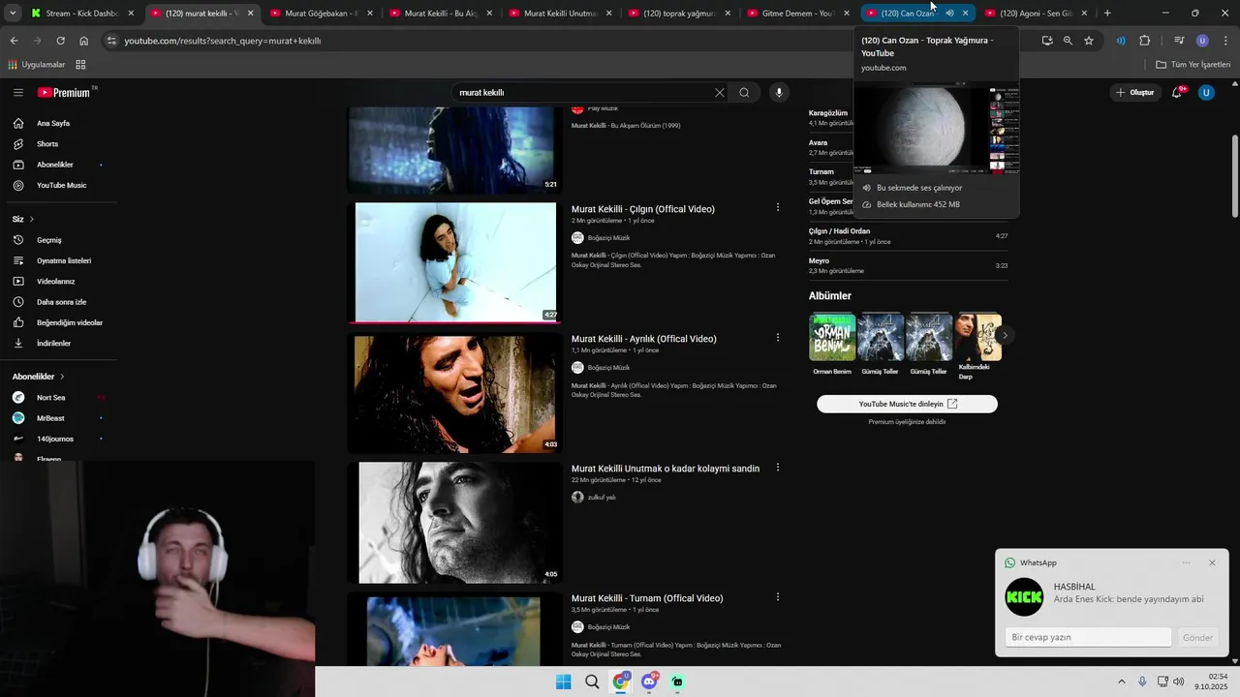The height and width of the screenshot is (697, 1240).
Task: Open WhatsApp notification options menu
Action: click(x=1186, y=562)
